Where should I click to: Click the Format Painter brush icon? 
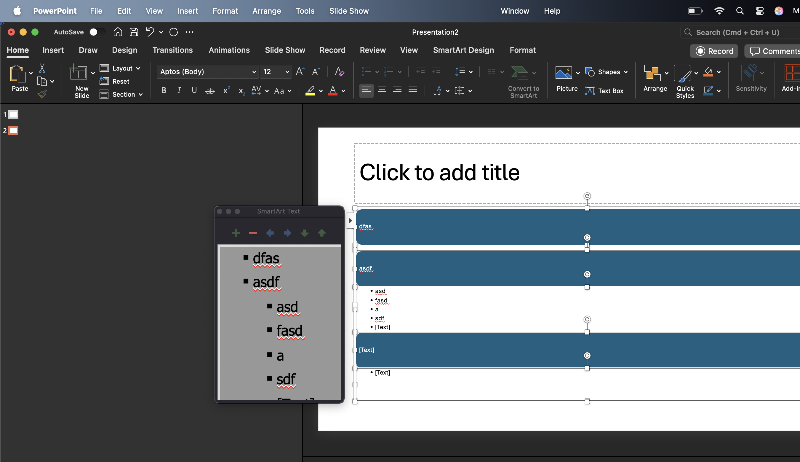(42, 94)
